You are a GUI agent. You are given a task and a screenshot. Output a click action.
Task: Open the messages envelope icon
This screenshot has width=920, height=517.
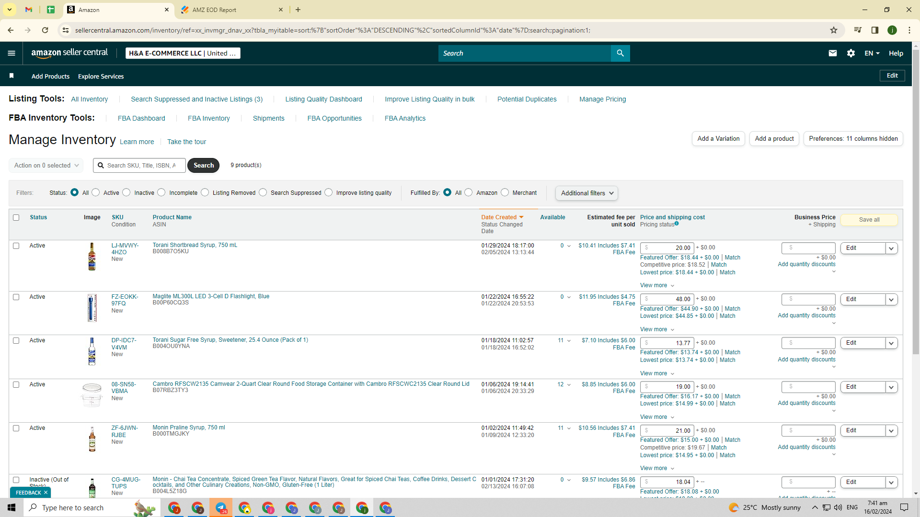point(833,53)
